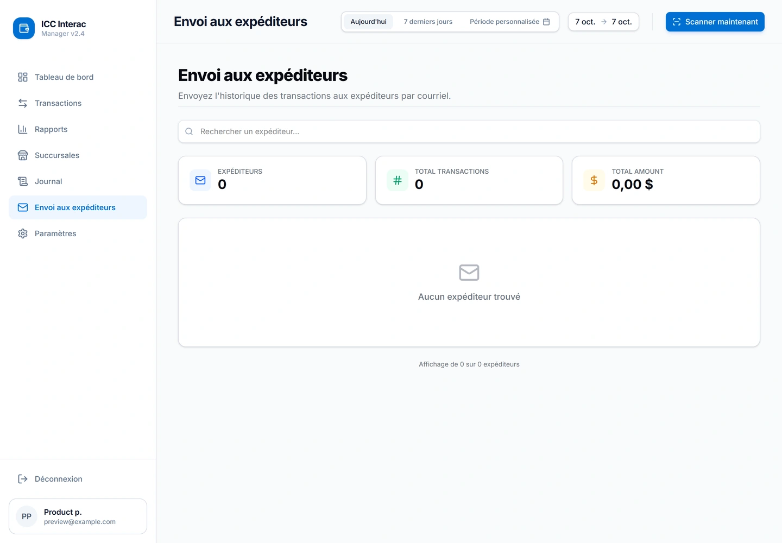Screen dimensions: 782x543
Task: Open the Journal page
Action: tap(78, 181)
